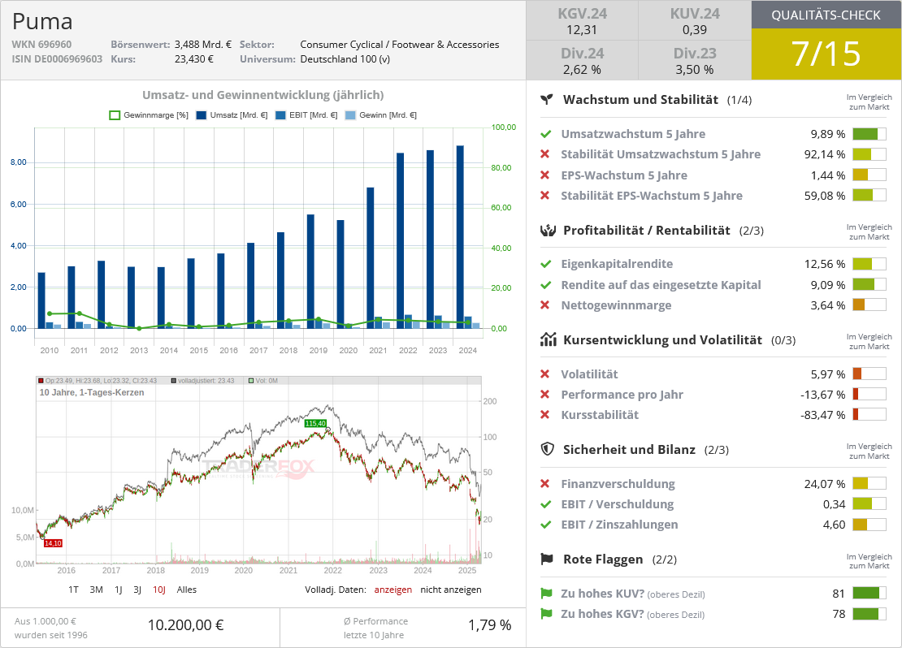
Task: Click nicht anzeigen for Volladj. Daten
Action: 451,590
